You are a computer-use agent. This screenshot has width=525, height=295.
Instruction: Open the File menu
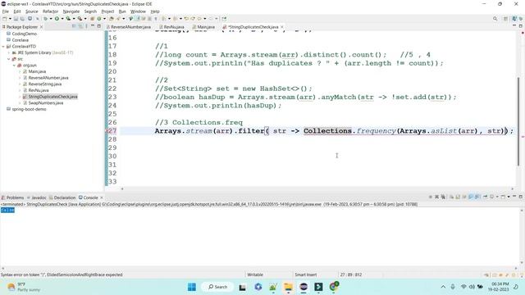coord(6,11)
